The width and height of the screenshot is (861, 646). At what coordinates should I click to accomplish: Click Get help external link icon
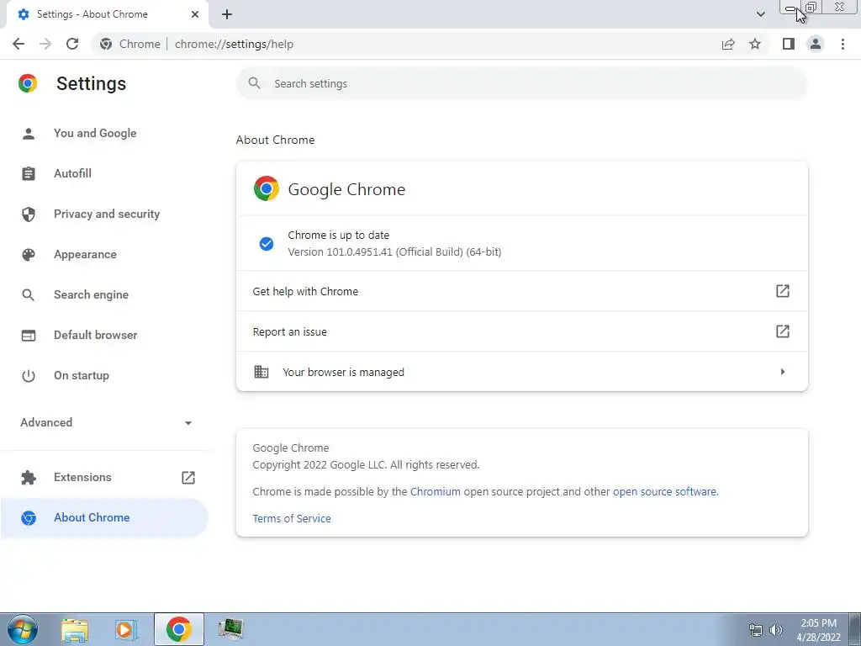click(x=783, y=291)
